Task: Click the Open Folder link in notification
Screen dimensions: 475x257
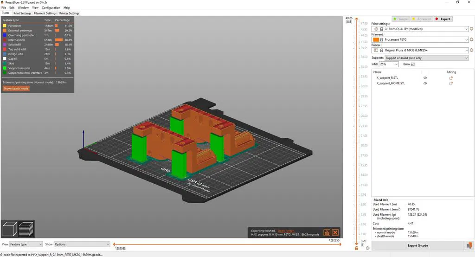Action: [286, 231]
